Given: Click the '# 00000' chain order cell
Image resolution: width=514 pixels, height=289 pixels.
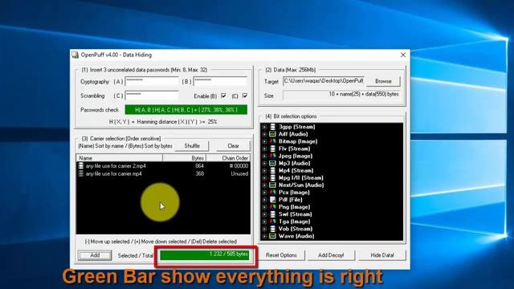Looking at the screenshot, I should pos(239,166).
